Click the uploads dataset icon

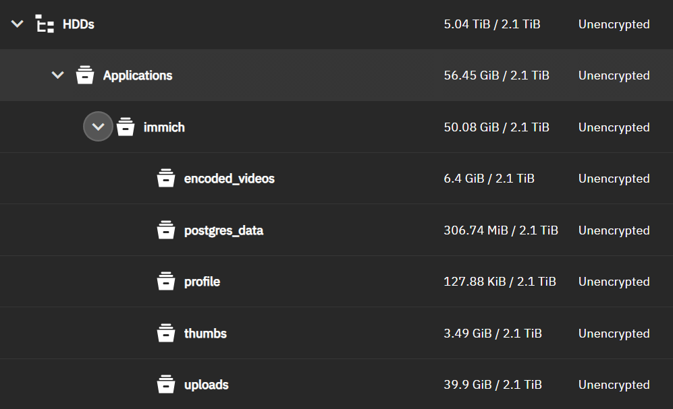click(x=166, y=384)
